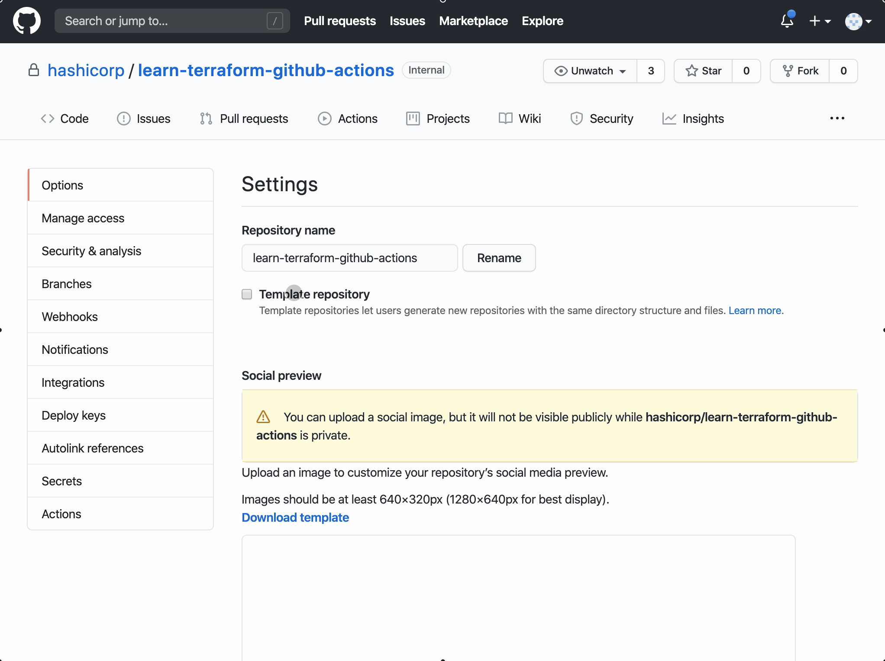Open the Projects tab
This screenshot has height=661, width=885.
438,119
